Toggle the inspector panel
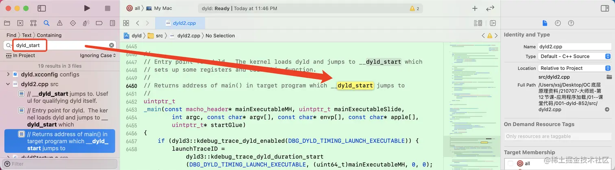The height and width of the screenshot is (170, 615). tap(605, 8)
